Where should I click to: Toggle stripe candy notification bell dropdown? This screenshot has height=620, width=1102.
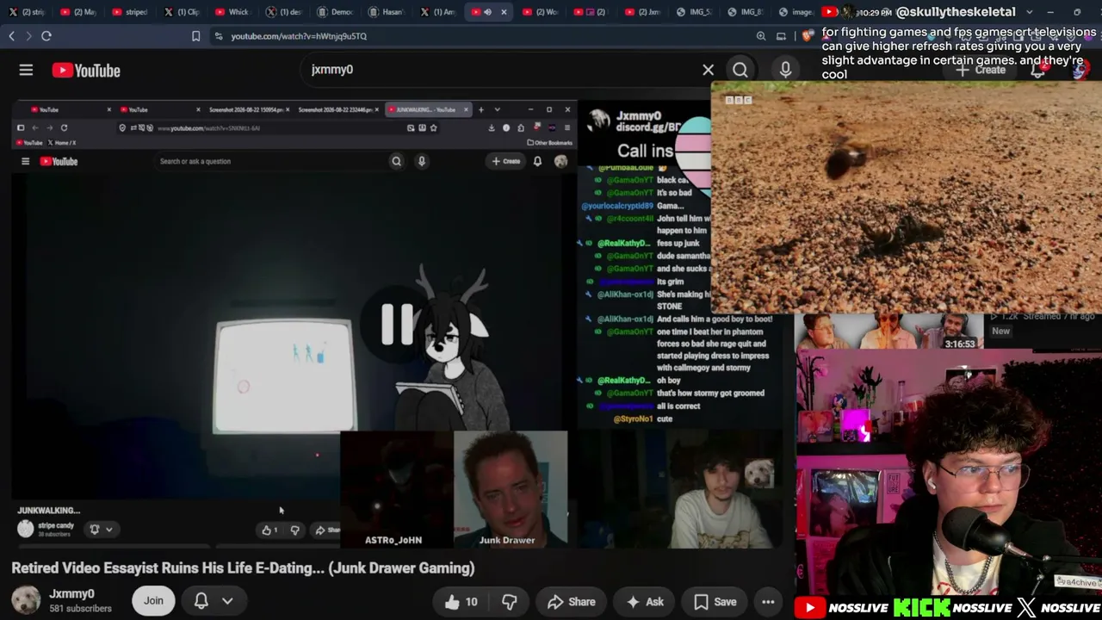(x=101, y=530)
